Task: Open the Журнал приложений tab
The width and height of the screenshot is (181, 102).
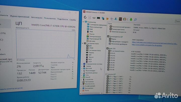Action: click(x=20, y=16)
